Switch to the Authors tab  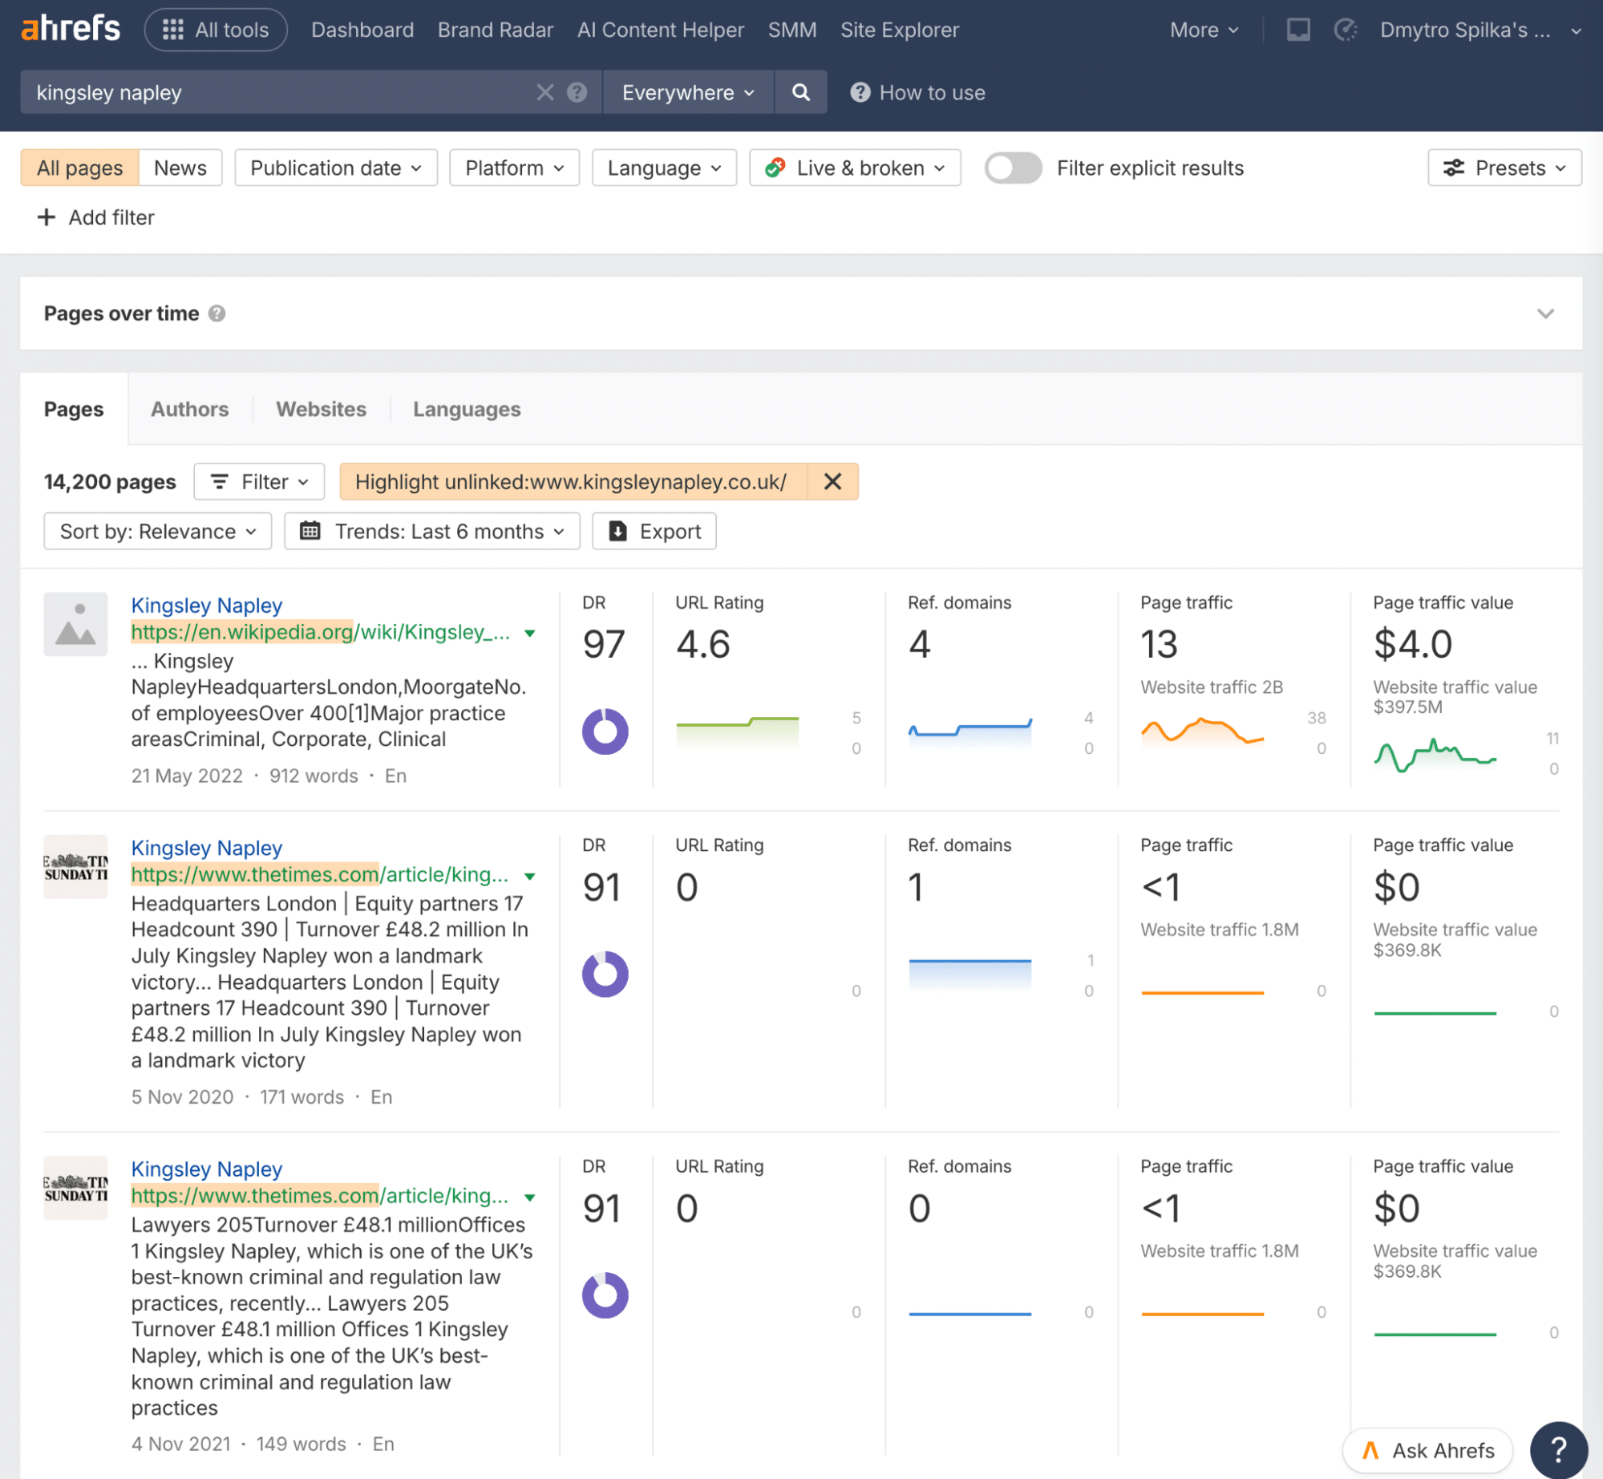click(x=190, y=409)
